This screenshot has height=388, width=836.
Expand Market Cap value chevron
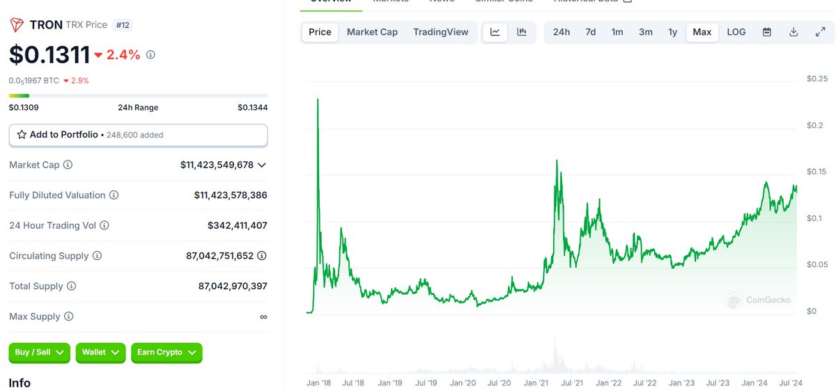(262, 165)
